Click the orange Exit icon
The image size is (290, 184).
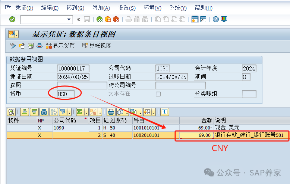(x=108, y=19)
